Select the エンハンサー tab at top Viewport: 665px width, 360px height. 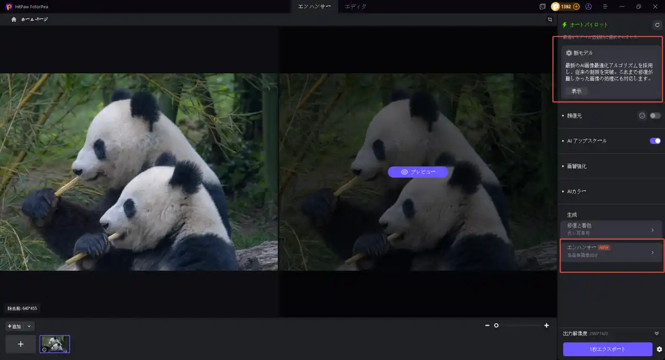point(314,7)
